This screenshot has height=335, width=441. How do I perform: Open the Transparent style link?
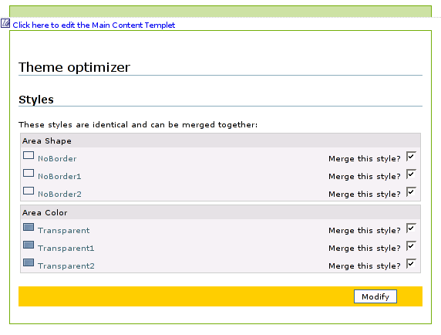tap(64, 231)
